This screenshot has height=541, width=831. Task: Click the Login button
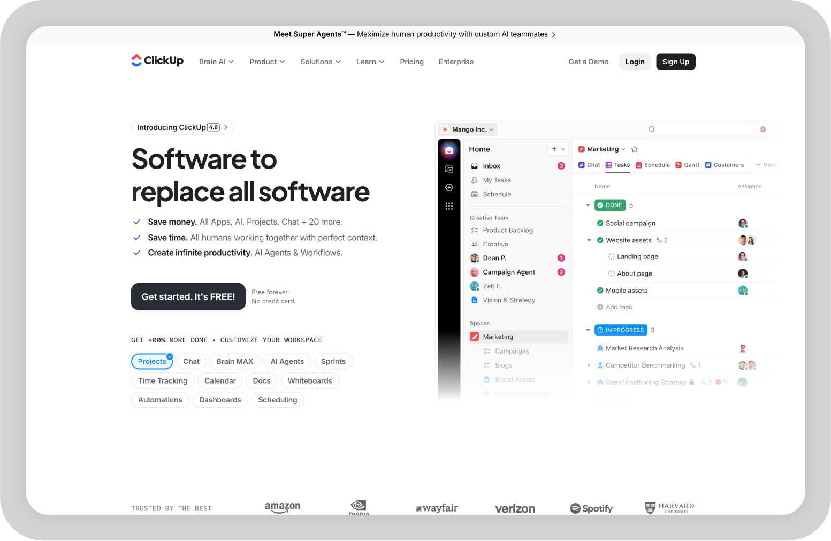point(635,62)
